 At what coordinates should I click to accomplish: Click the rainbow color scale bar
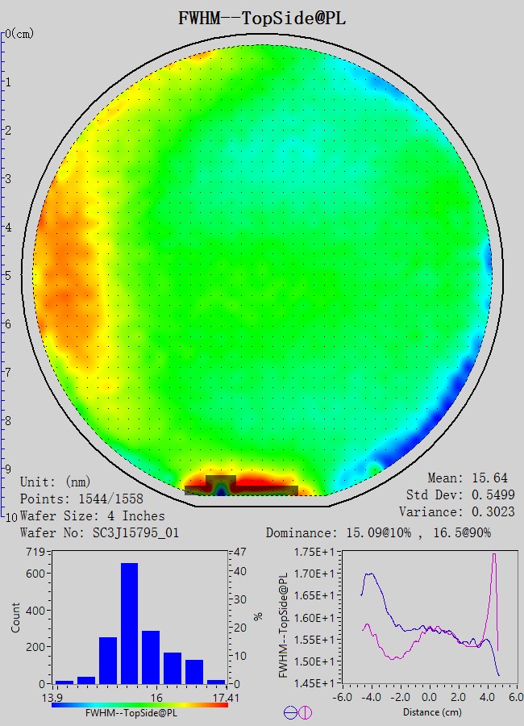139,704
